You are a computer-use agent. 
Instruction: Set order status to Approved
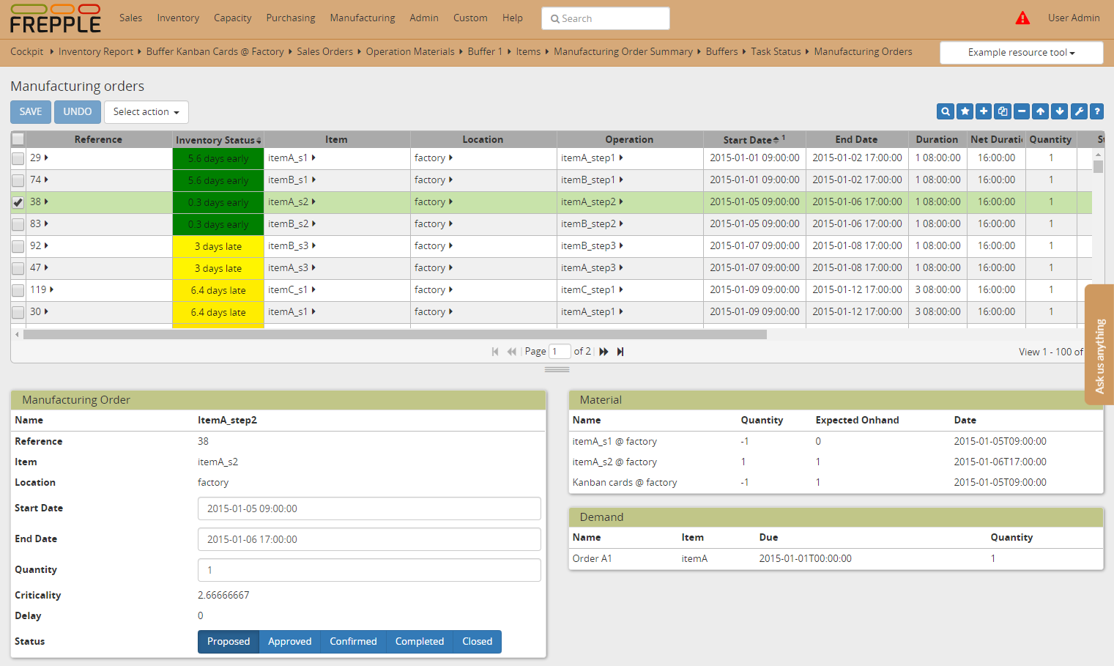pyautogui.click(x=289, y=642)
